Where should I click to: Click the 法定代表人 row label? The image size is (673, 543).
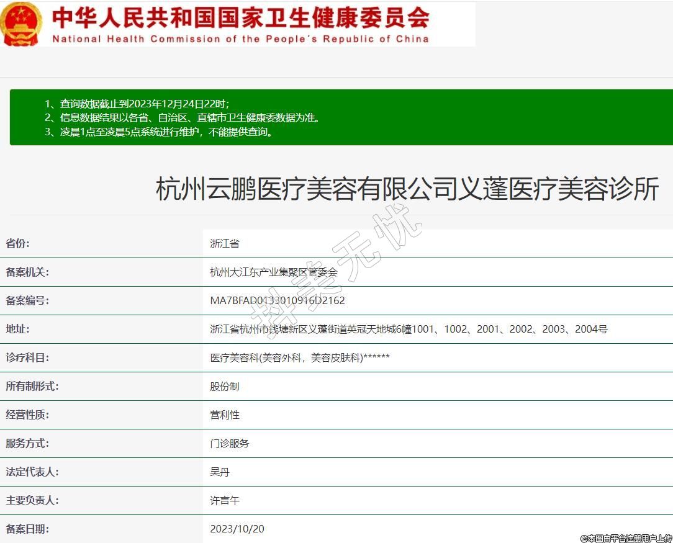[32, 472]
